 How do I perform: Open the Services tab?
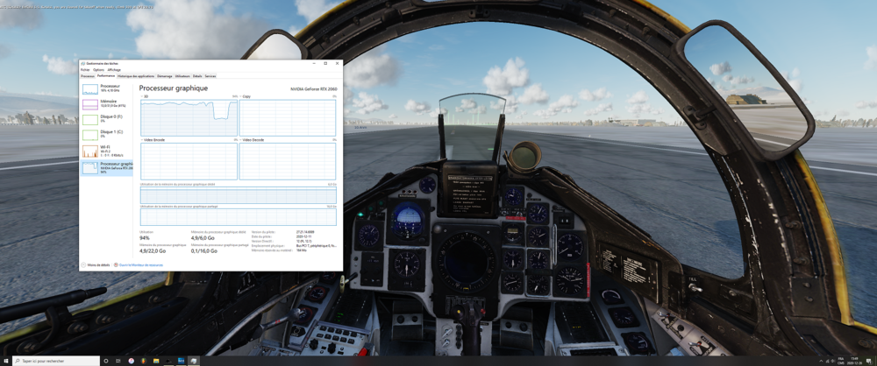click(210, 76)
